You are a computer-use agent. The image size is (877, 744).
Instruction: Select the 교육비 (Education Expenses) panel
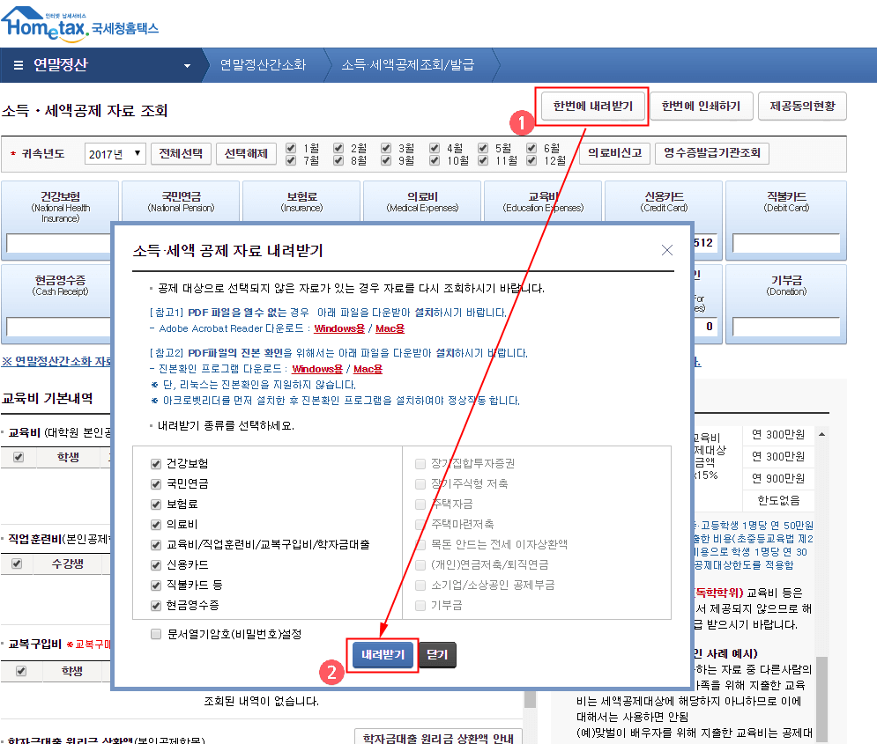[543, 201]
